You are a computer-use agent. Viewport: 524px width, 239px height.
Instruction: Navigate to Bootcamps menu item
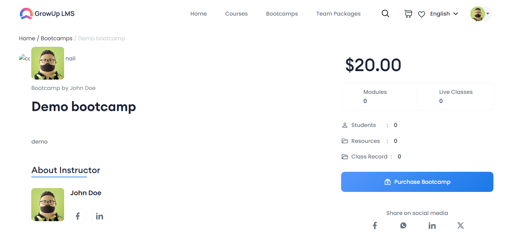point(282,14)
